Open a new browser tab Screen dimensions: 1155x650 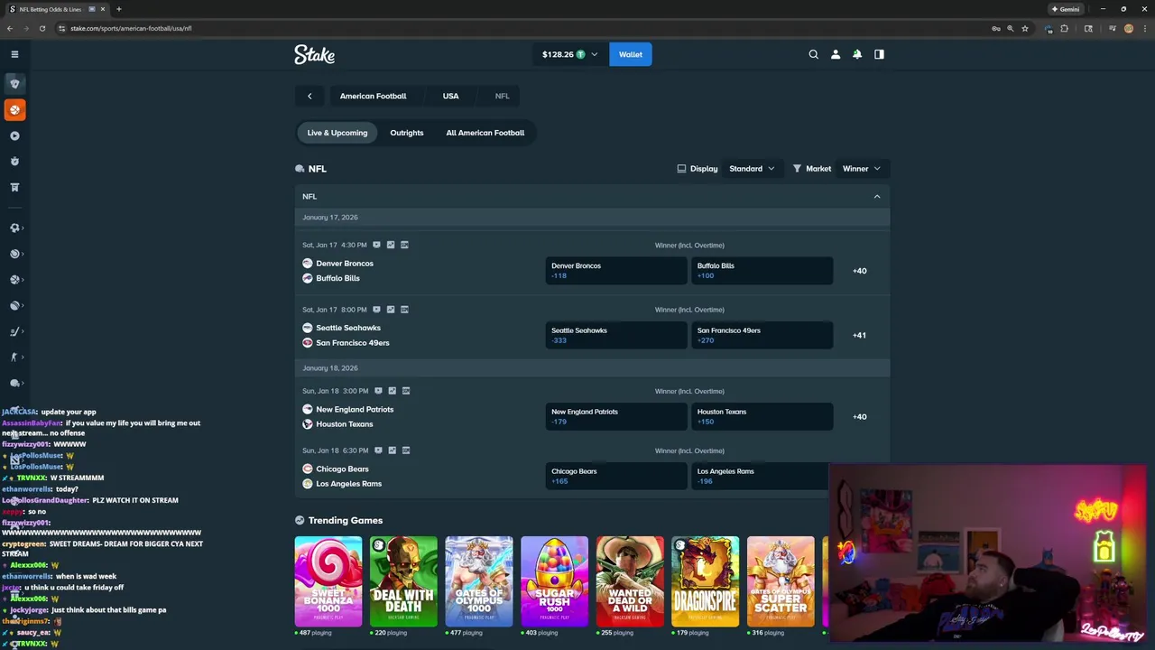tap(118, 9)
